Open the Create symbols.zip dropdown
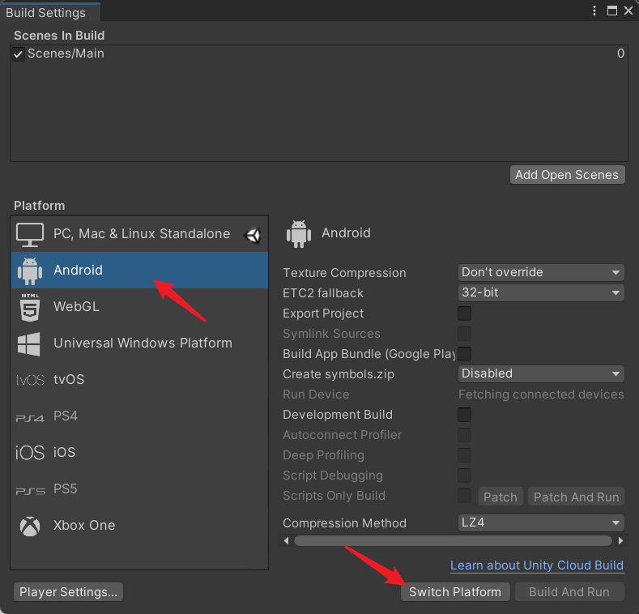This screenshot has width=639, height=614. [x=541, y=374]
